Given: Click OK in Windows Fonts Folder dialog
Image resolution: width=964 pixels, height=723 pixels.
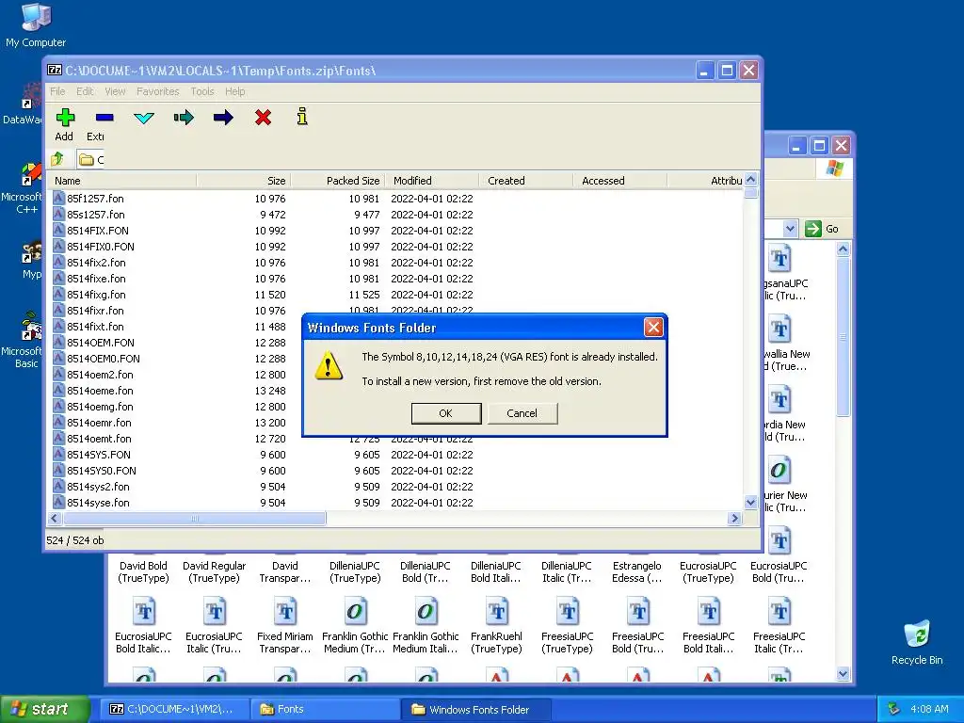Looking at the screenshot, I should (x=445, y=413).
